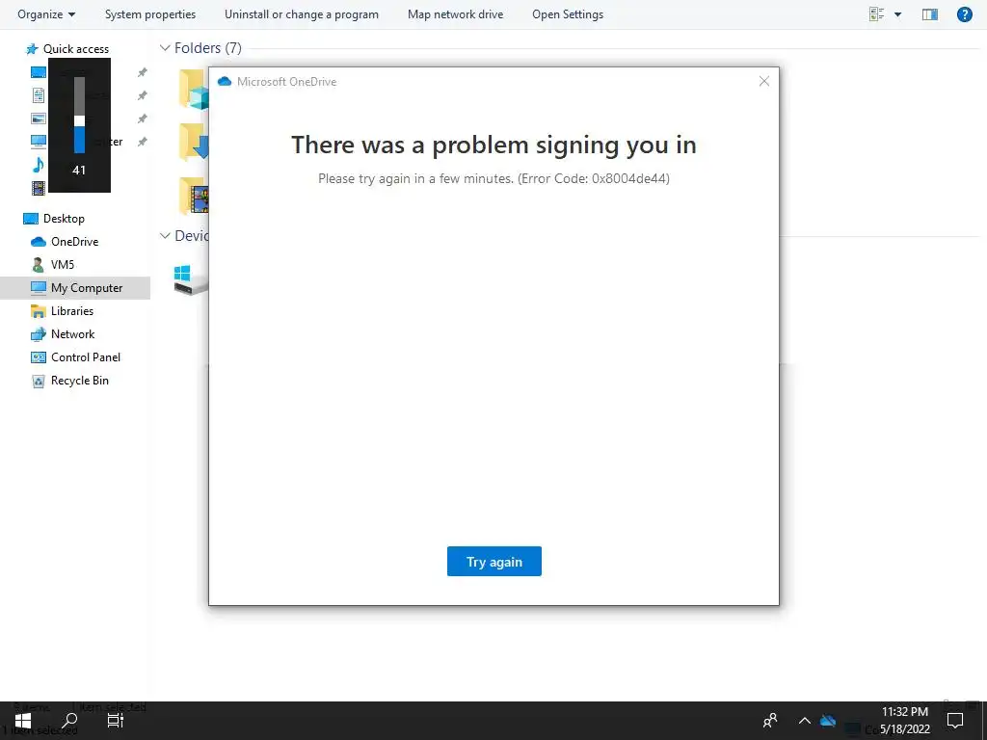Click Open Settings in toolbar
This screenshot has width=987, height=740.
(x=567, y=13)
